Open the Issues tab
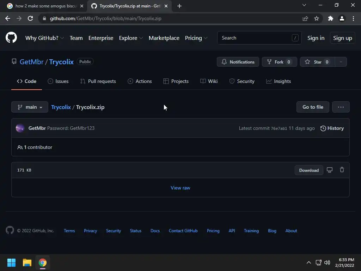361x271 pixels. (58, 81)
